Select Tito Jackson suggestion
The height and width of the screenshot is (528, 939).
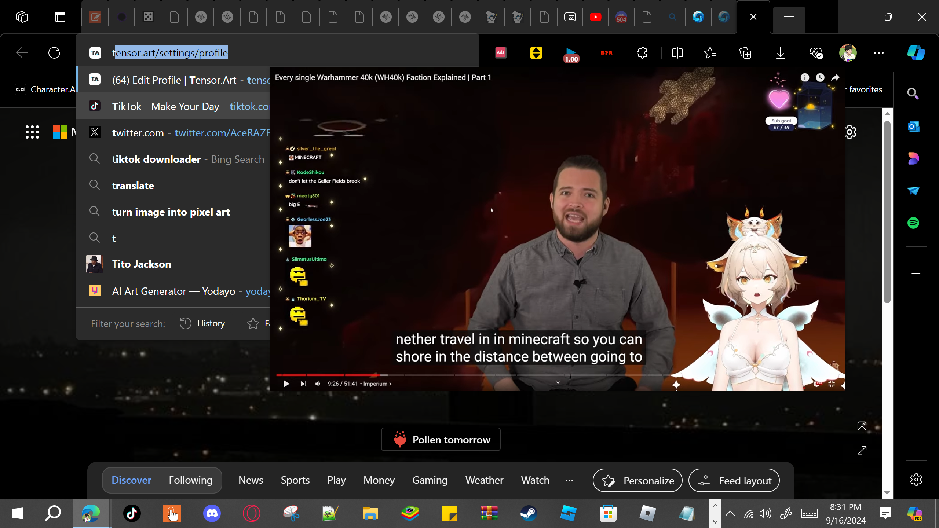(x=173, y=264)
